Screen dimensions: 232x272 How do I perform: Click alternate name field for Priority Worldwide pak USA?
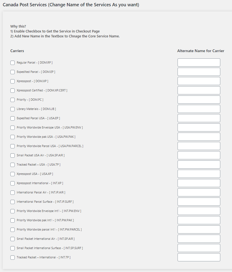click(199, 137)
